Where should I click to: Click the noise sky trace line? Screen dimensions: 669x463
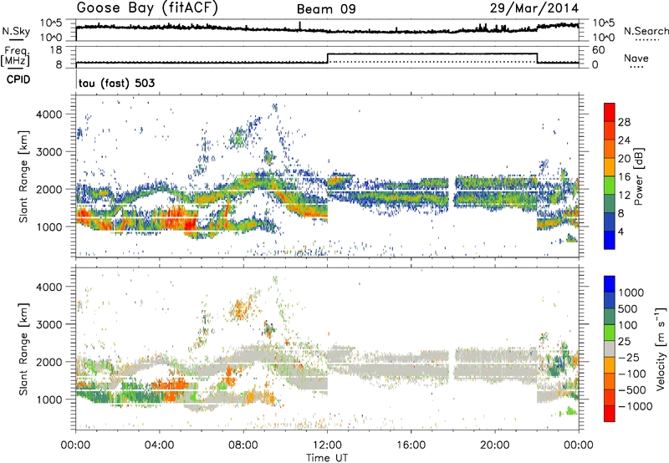(x=327, y=29)
